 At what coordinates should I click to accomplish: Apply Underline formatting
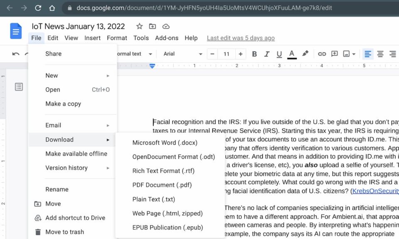click(x=279, y=54)
